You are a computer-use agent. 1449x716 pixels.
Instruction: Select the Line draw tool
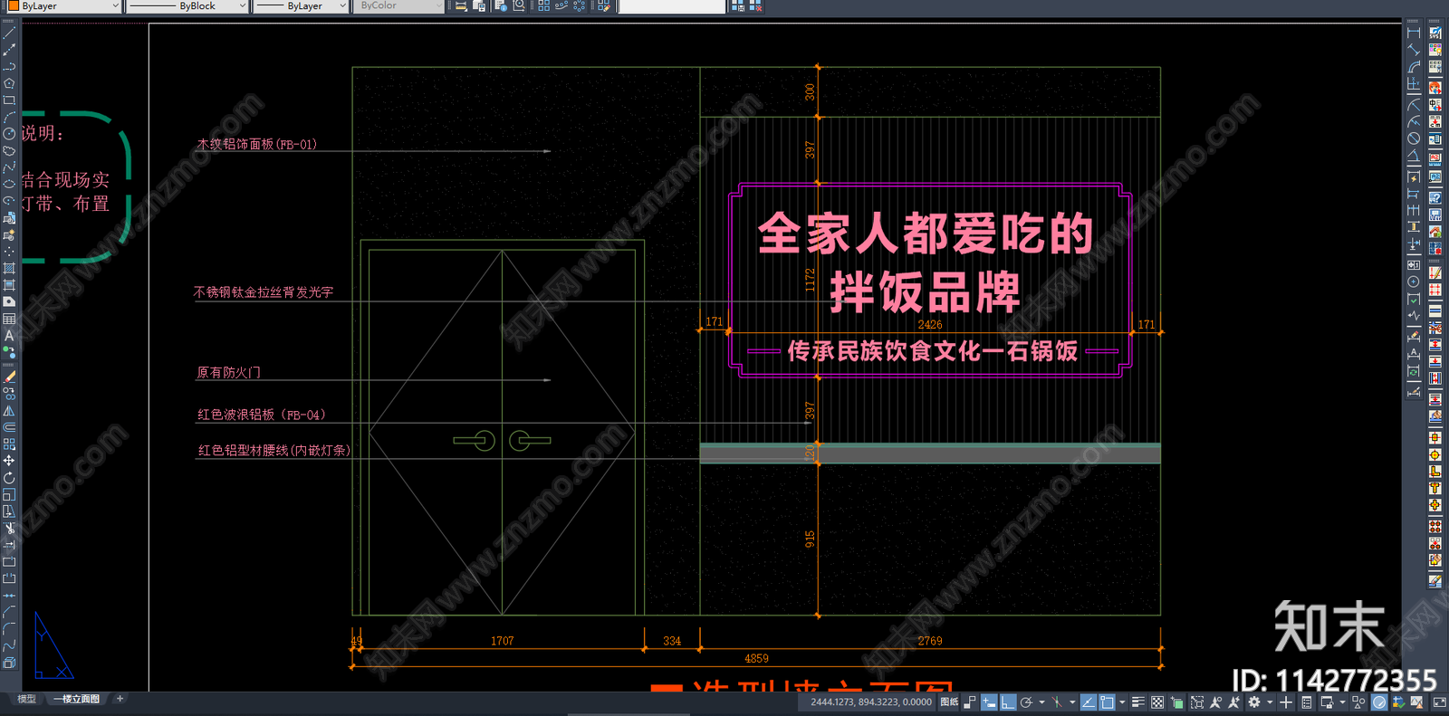(x=9, y=33)
